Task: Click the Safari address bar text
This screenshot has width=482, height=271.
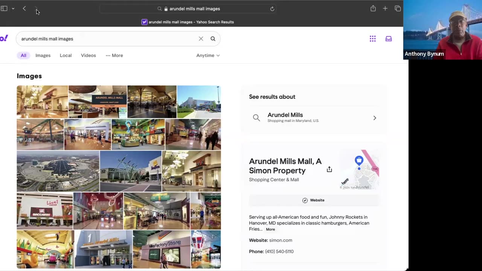Action: [195, 9]
